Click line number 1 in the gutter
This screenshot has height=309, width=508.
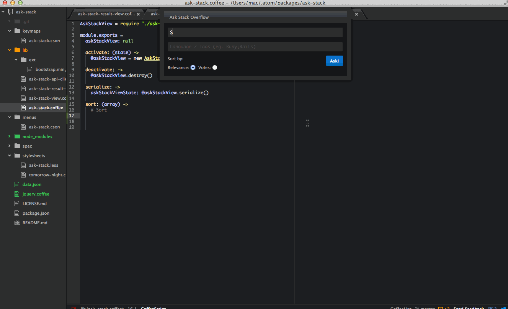(x=73, y=24)
